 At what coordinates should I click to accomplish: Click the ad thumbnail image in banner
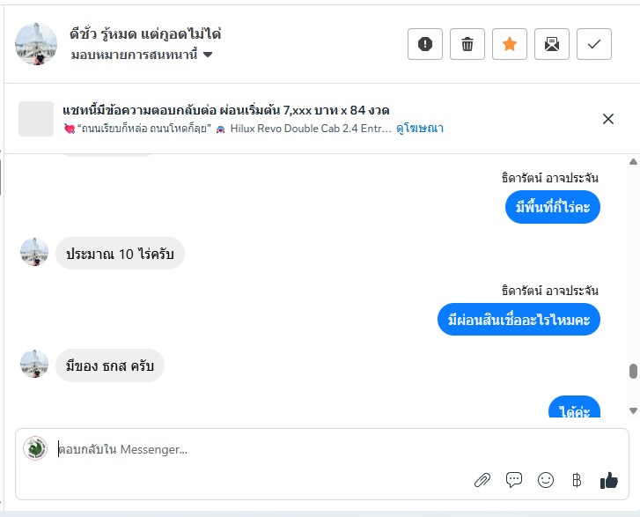[36, 119]
